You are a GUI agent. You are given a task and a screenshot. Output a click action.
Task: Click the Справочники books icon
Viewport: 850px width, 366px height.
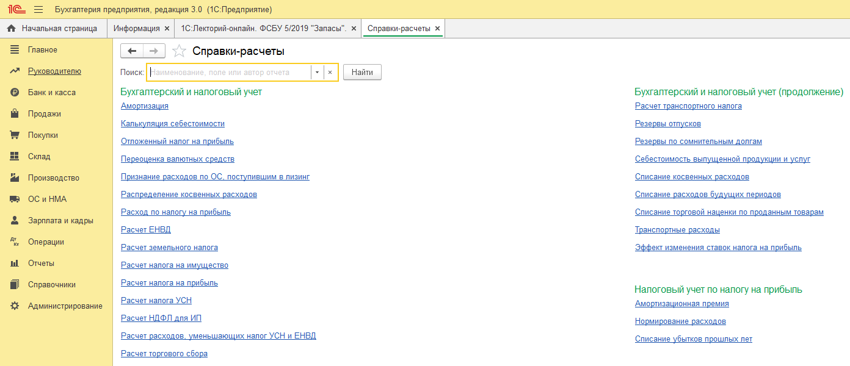pos(15,285)
